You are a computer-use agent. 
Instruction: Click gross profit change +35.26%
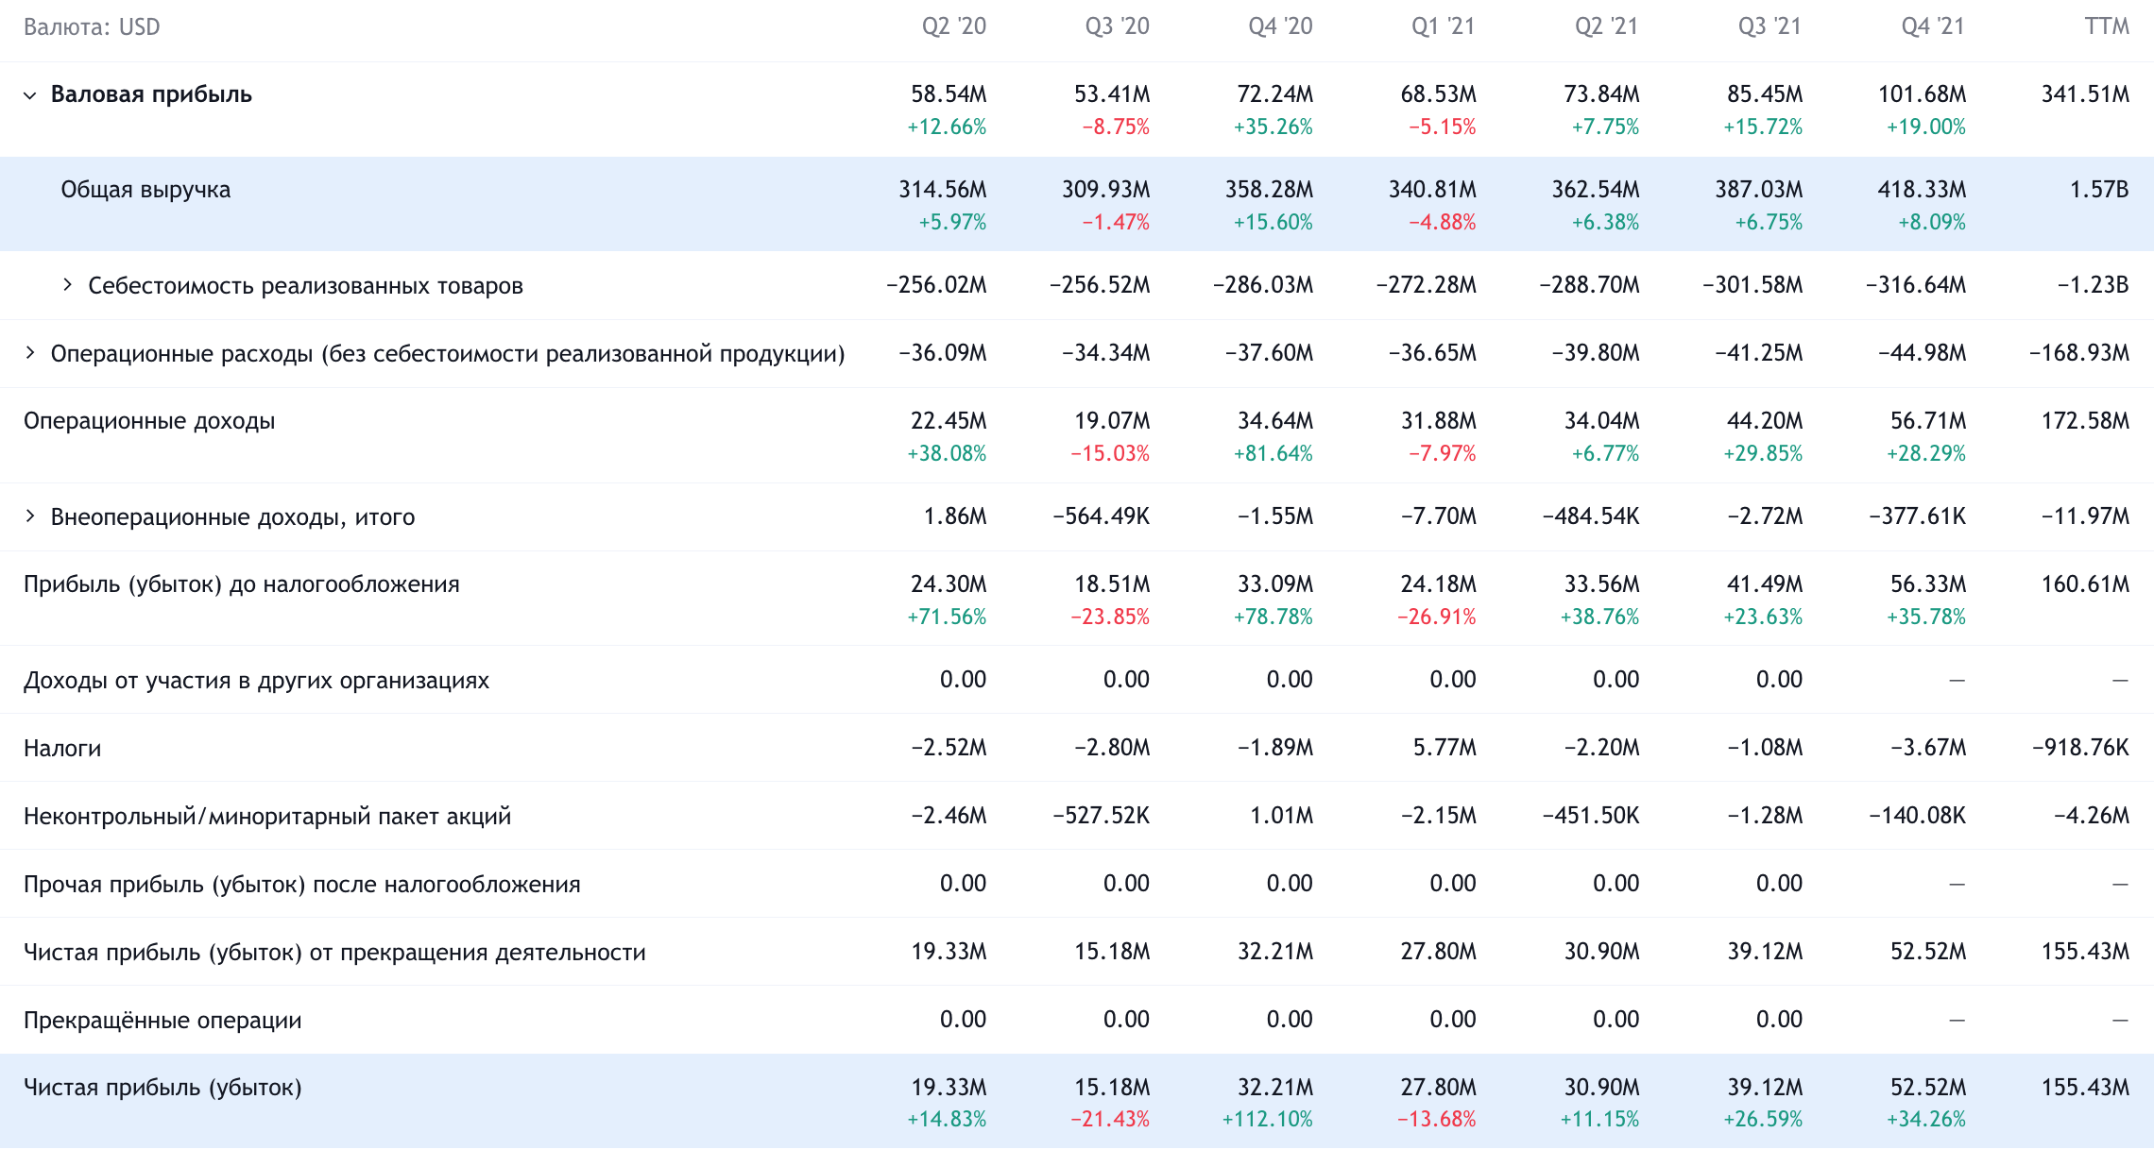[x=1273, y=127]
